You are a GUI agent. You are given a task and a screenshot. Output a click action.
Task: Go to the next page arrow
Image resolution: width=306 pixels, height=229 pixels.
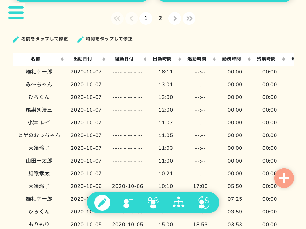point(175,18)
